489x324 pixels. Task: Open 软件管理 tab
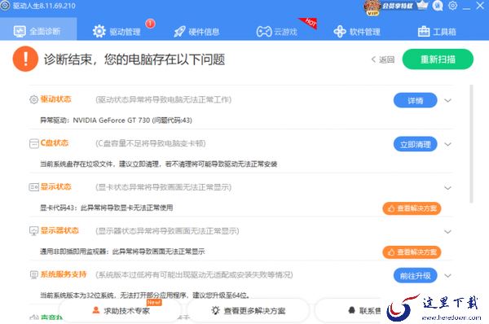coord(357,31)
